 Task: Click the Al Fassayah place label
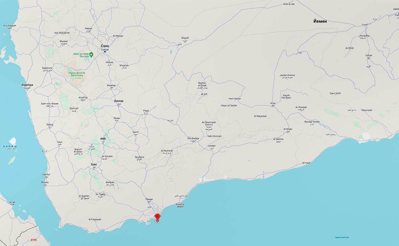(95, 219)
